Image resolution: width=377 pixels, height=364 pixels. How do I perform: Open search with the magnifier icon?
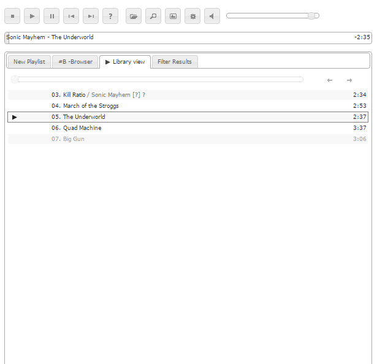(x=153, y=16)
